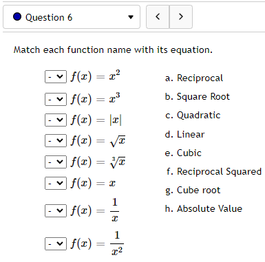Screen dimensions: 265x262
Task: Open dropdown for absolute value of x equation
Action: pos(56,120)
